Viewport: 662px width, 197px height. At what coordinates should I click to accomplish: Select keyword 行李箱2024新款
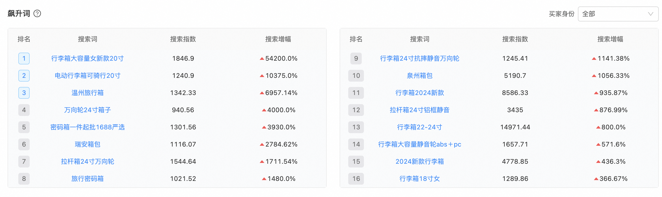coord(419,93)
